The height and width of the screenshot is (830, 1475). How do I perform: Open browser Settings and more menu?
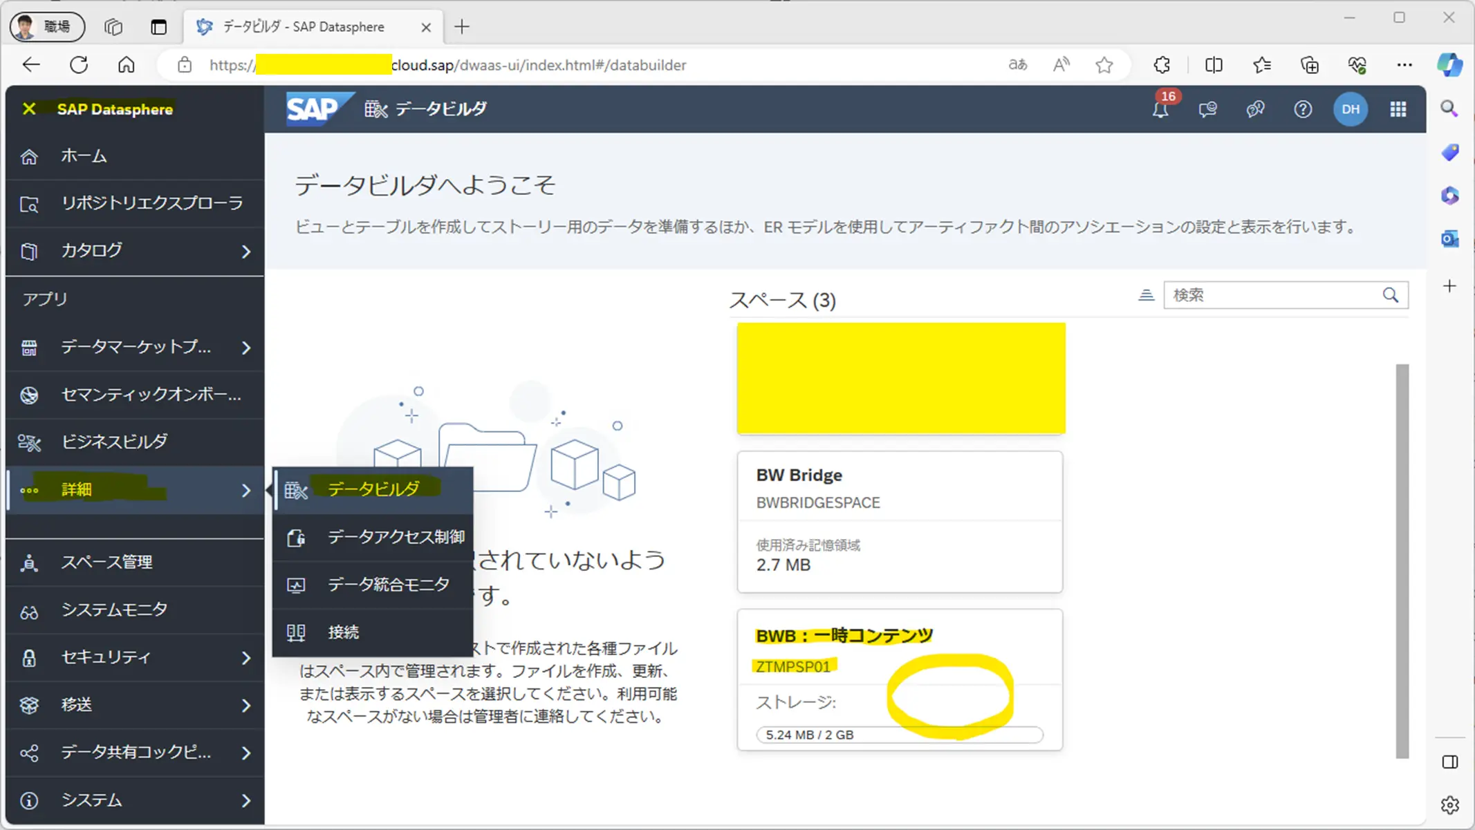[x=1404, y=65]
